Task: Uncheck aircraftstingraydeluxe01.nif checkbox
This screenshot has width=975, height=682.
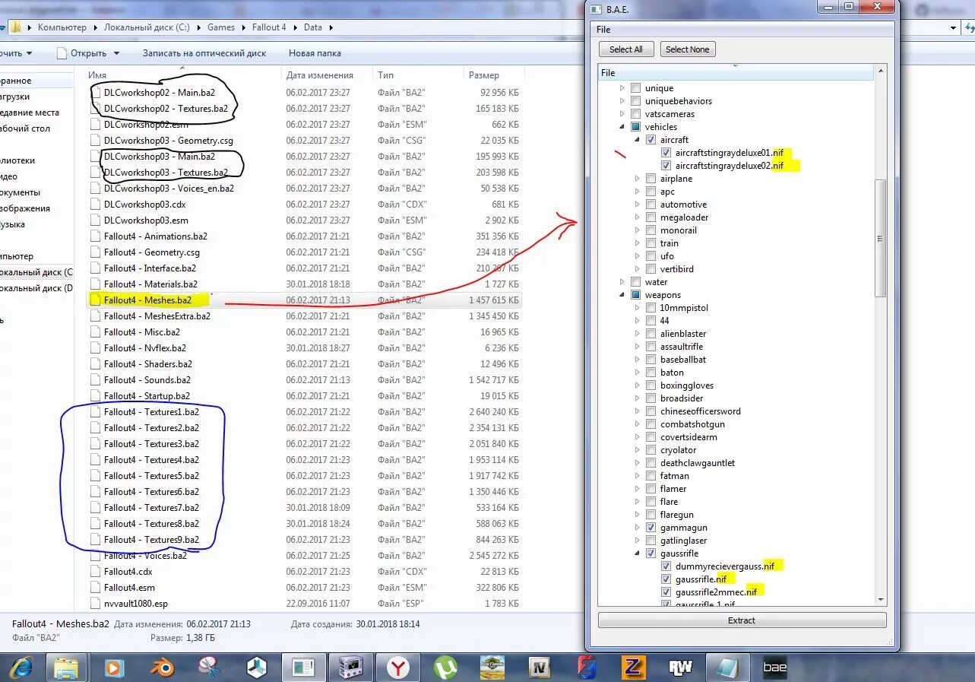Action: pos(666,153)
